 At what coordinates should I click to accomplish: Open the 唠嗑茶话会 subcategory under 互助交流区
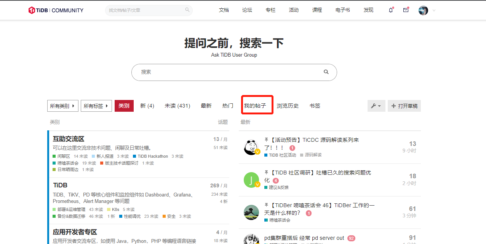tap(66, 163)
